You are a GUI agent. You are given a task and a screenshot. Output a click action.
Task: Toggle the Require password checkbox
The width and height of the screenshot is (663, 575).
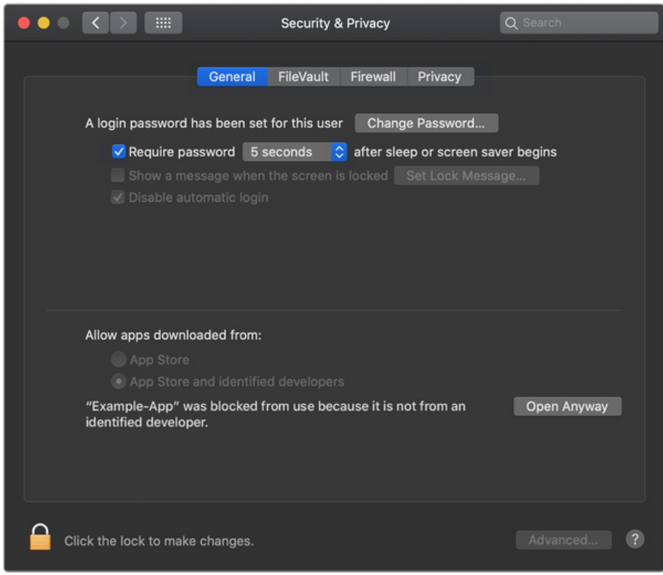coord(119,152)
